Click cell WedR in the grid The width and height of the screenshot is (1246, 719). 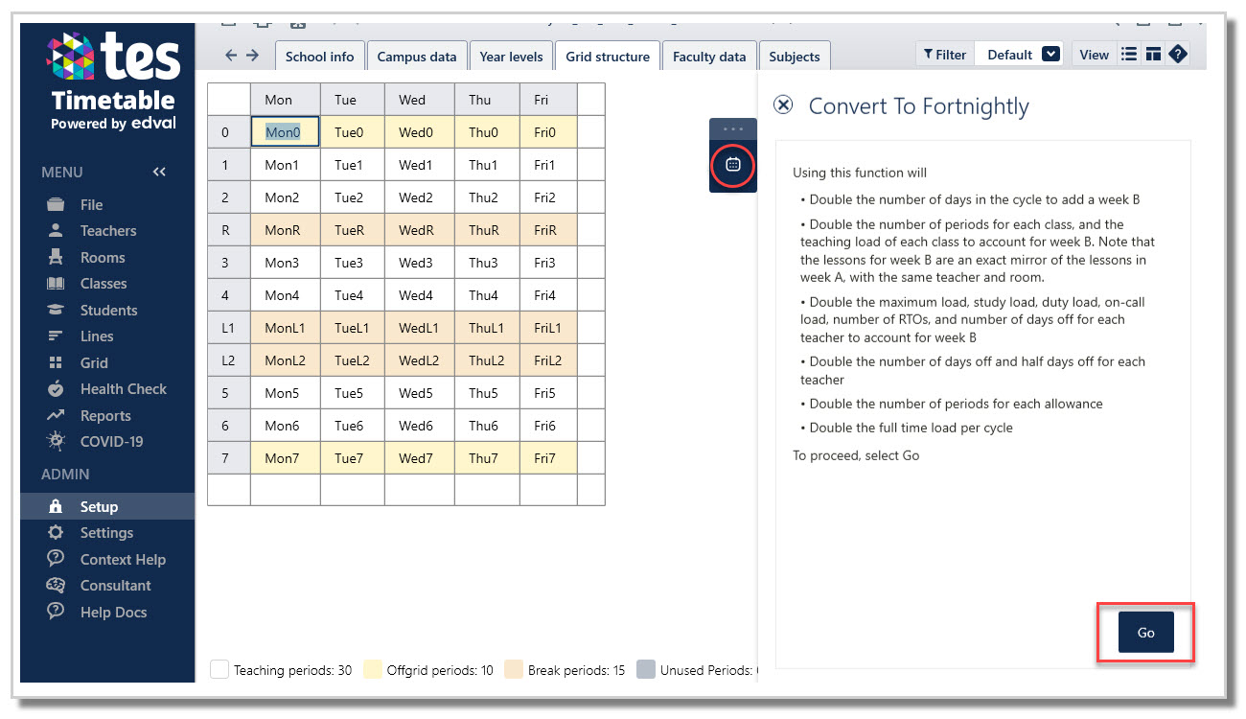point(420,230)
